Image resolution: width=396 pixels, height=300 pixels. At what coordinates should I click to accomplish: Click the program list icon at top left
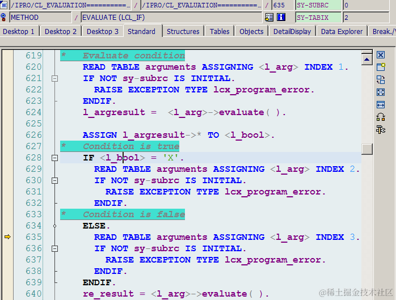click(3, 5)
